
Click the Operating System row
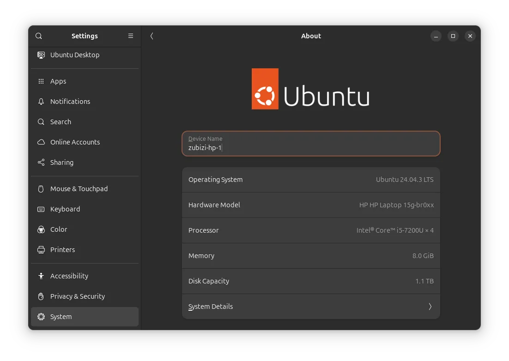click(311, 180)
